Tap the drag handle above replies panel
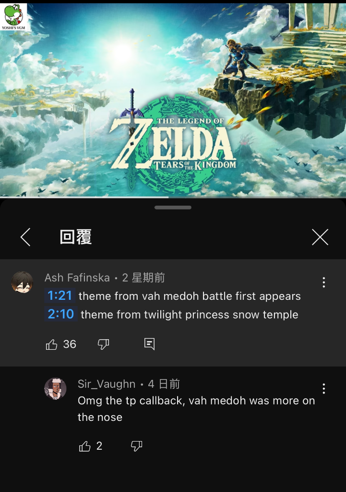Image resolution: width=346 pixels, height=492 pixels. click(173, 208)
